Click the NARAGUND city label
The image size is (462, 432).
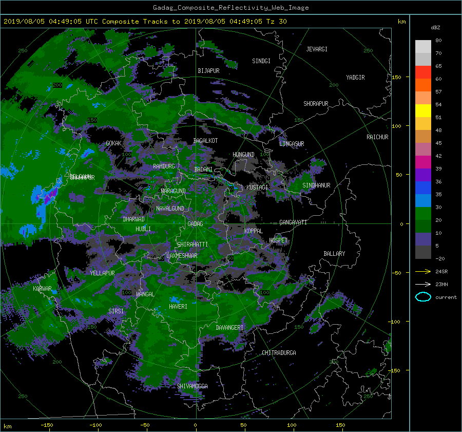(x=174, y=191)
